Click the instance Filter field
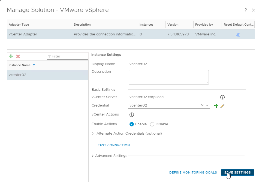 [67, 56]
